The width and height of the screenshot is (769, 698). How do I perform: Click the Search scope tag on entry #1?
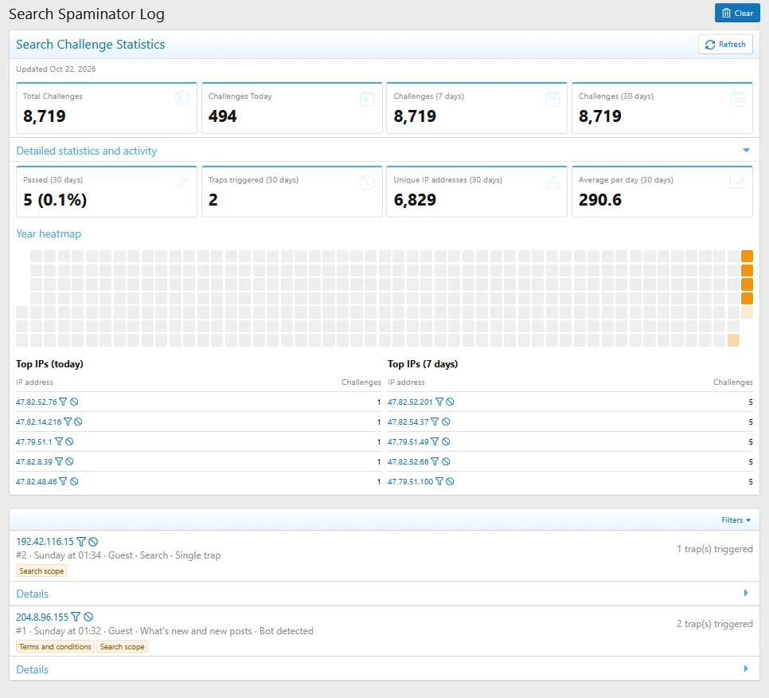coord(122,646)
